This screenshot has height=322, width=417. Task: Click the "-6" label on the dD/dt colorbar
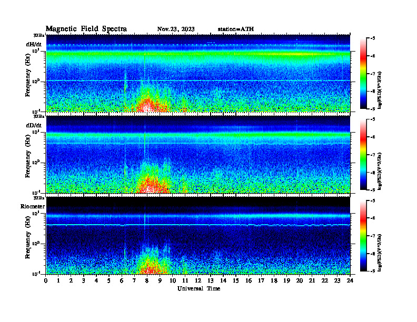pyautogui.click(x=373, y=137)
